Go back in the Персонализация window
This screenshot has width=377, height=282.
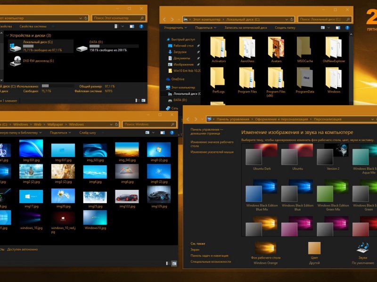pyautogui.click(x=188, y=119)
